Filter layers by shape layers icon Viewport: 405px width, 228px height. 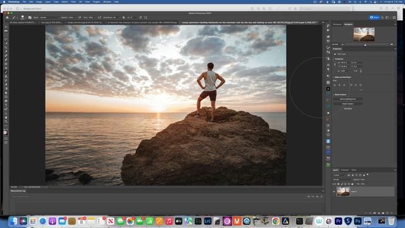tap(360, 175)
